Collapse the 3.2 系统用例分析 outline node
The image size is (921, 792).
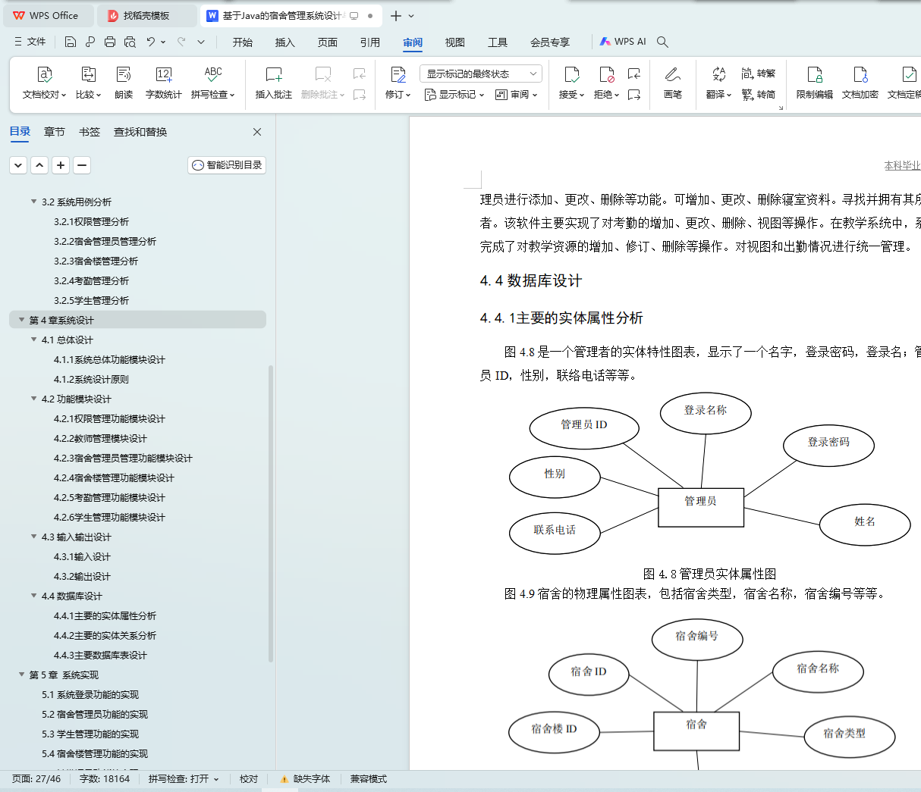coord(33,202)
